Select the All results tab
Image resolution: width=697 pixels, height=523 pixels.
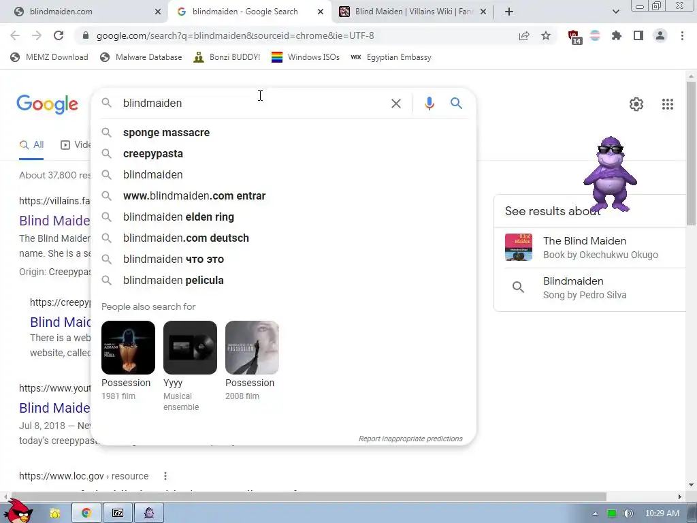(x=31, y=145)
